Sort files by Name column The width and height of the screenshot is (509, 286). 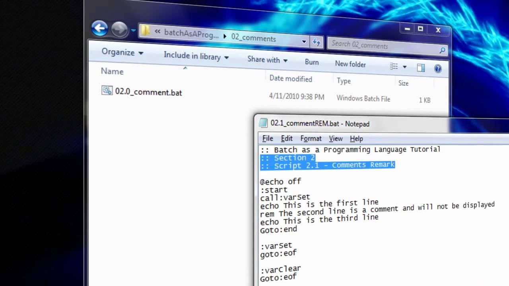click(112, 71)
